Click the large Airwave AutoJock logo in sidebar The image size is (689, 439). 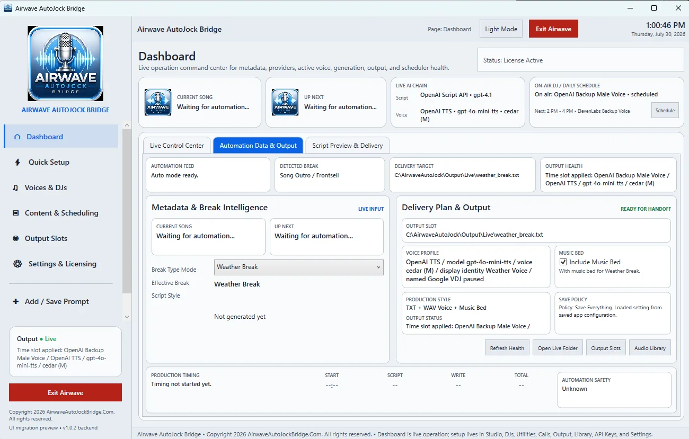(65, 64)
